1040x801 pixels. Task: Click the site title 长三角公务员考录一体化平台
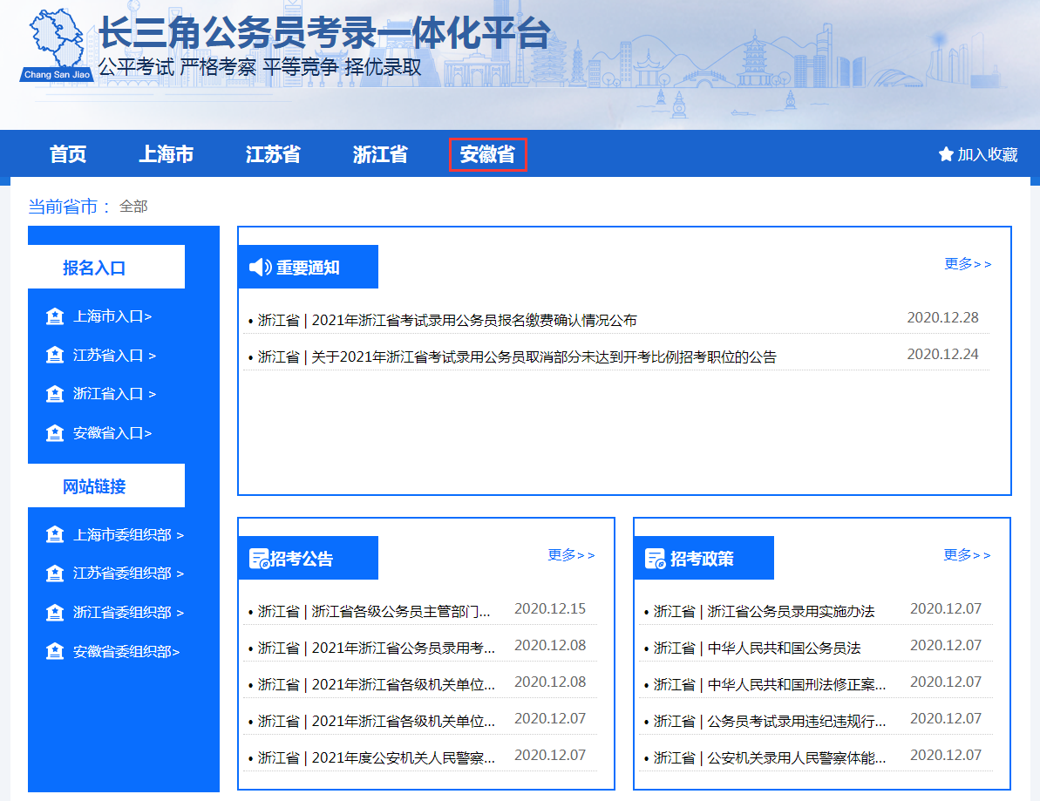click(x=324, y=32)
